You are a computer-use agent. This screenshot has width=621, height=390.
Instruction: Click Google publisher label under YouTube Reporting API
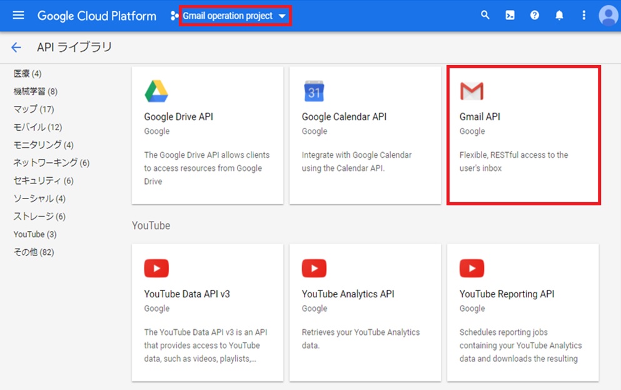click(472, 309)
